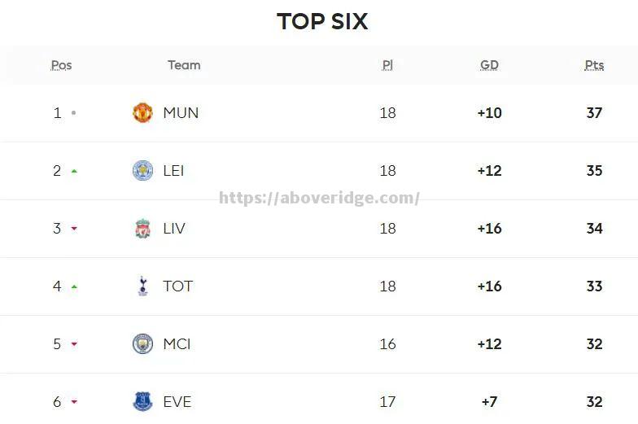Image resolution: width=638 pixels, height=424 pixels.
Task: Open the LEI team name link
Action: tap(173, 171)
